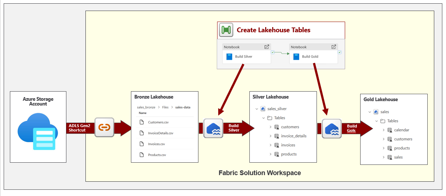Click the lakehouse icon beside sales_silver
Viewport: 446px width, 196px height.
[x=263, y=109]
